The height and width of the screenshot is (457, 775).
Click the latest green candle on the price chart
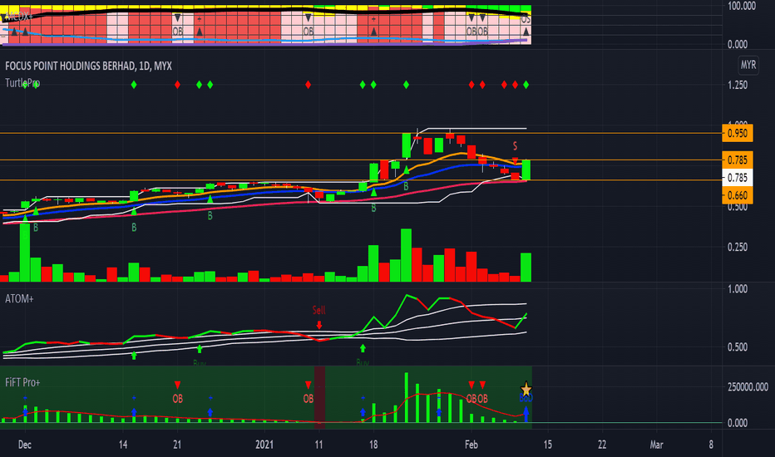526,170
